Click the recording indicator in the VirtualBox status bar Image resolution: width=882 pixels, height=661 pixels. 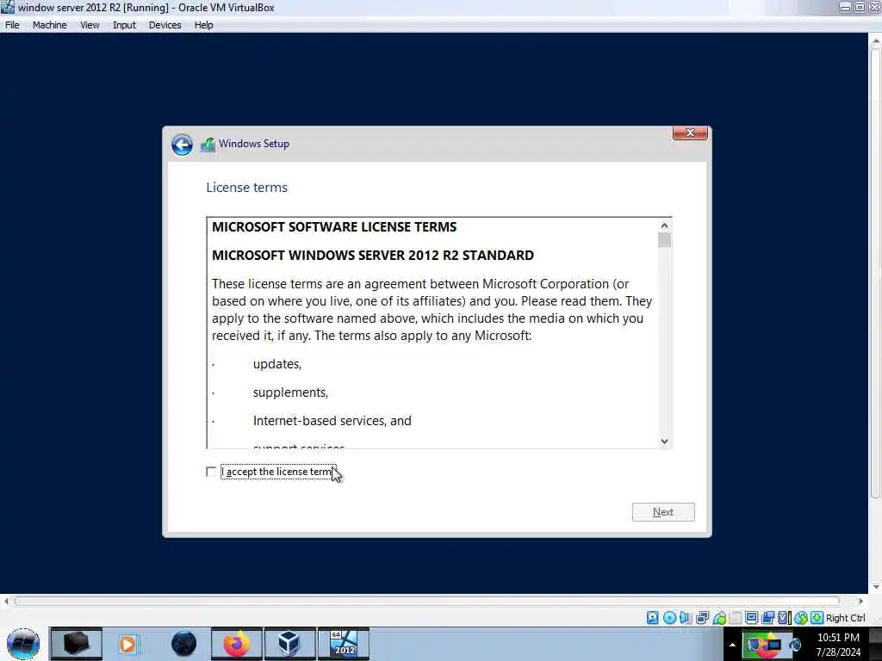[767, 618]
